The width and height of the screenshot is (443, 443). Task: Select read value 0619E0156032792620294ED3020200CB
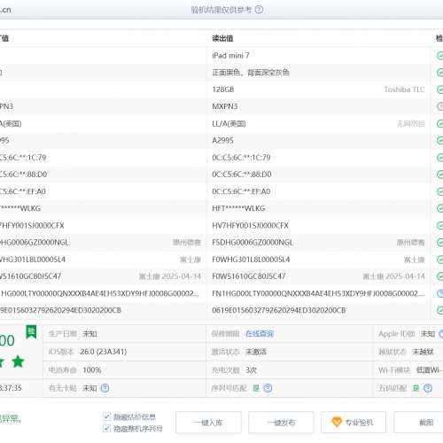(279, 310)
